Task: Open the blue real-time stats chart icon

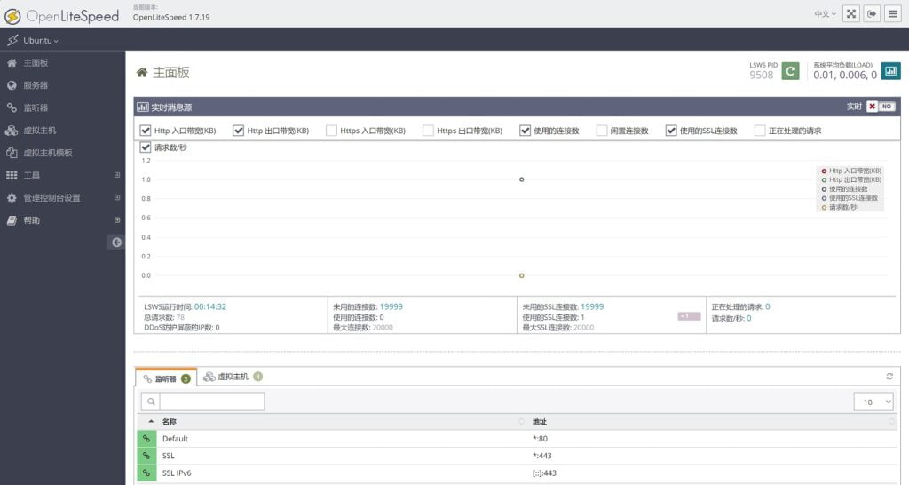Action: (889, 71)
